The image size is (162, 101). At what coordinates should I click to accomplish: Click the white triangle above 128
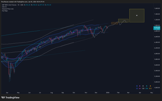coord(143,86)
